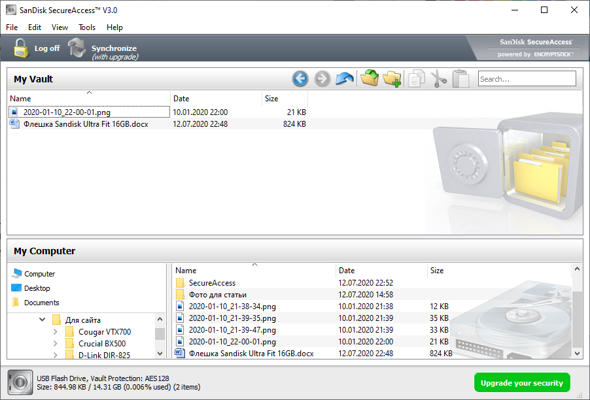Expand the Cougar VTX700 folder
Viewport: 590px width, 400px height.
[x=56, y=331]
